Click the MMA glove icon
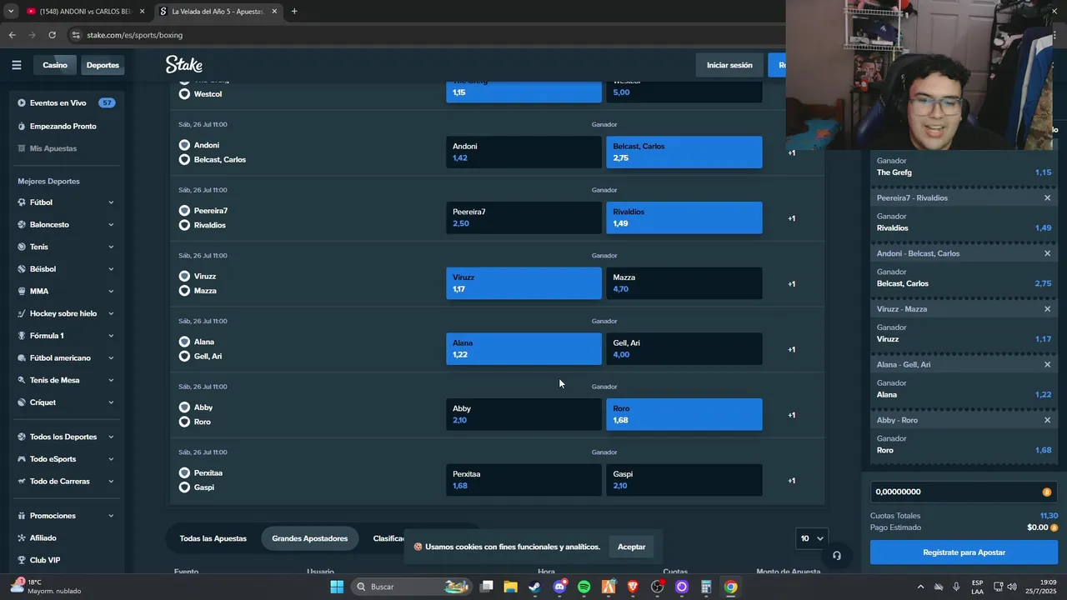 click(22, 292)
